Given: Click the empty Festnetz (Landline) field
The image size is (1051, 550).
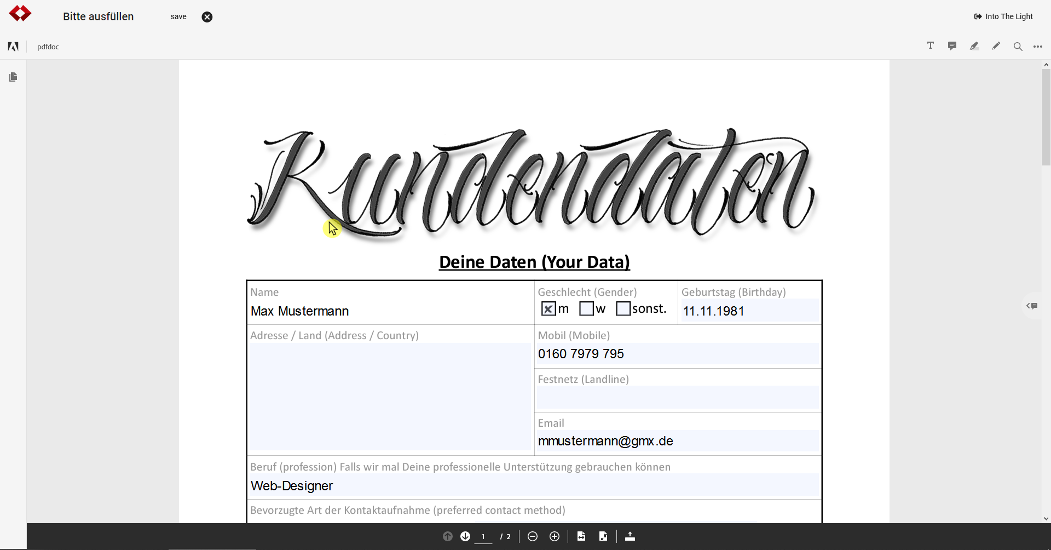Looking at the screenshot, I should pyautogui.click(x=678, y=398).
